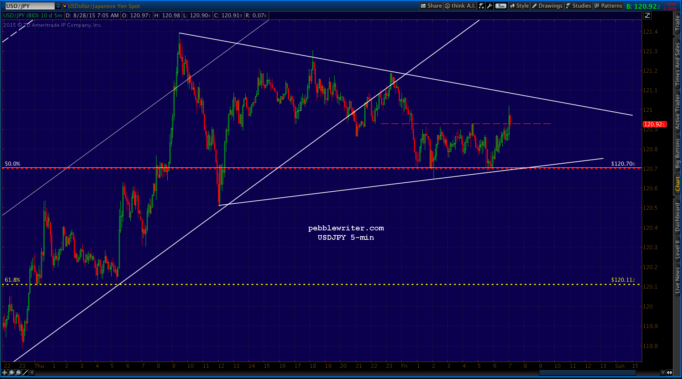The height and width of the screenshot is (379, 682).
Task: Open the Drawings menu
Action: (547, 6)
